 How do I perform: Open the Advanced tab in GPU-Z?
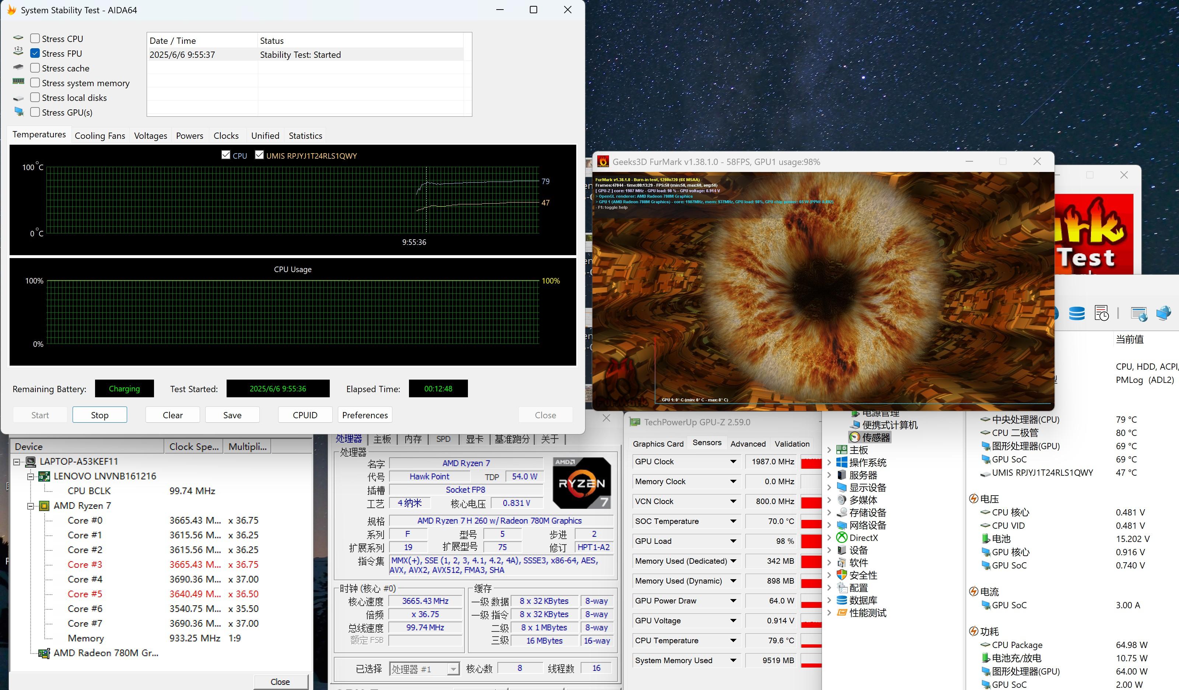tap(748, 444)
